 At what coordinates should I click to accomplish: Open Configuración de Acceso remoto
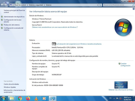click(12, 21)
